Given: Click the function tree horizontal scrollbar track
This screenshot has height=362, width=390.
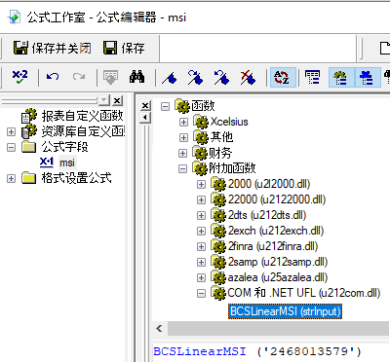Looking at the screenshot, I should tap(278, 329).
